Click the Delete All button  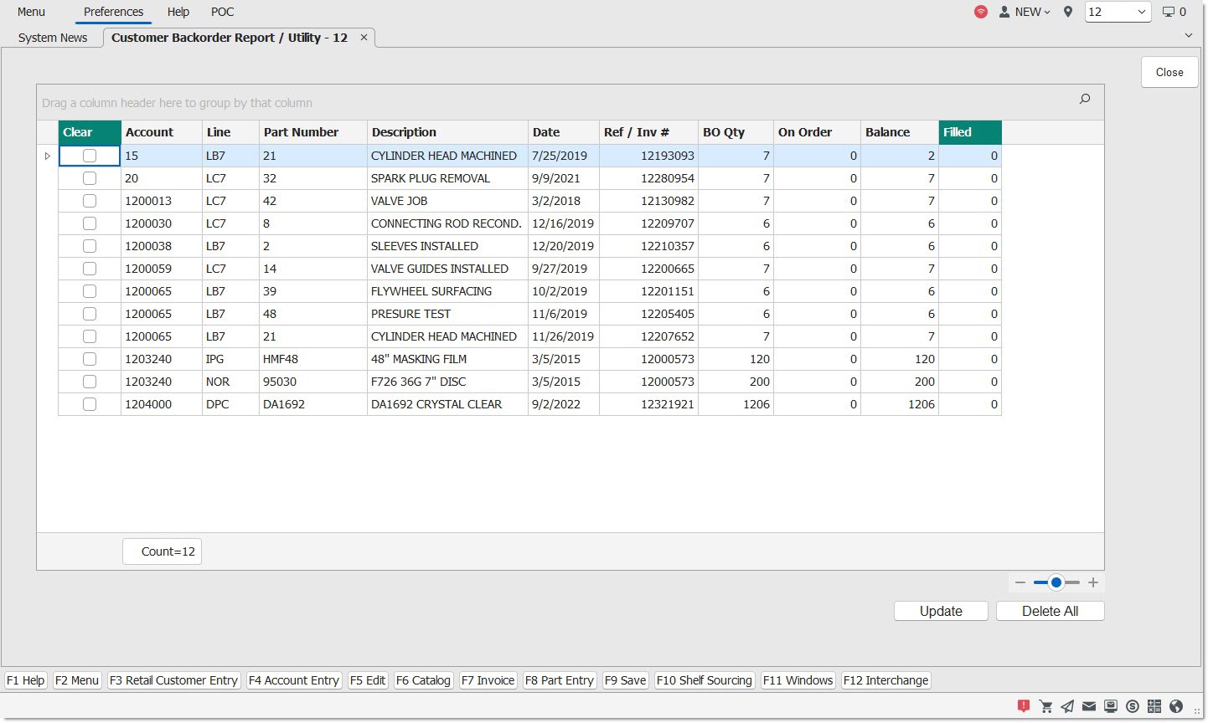click(x=1050, y=611)
